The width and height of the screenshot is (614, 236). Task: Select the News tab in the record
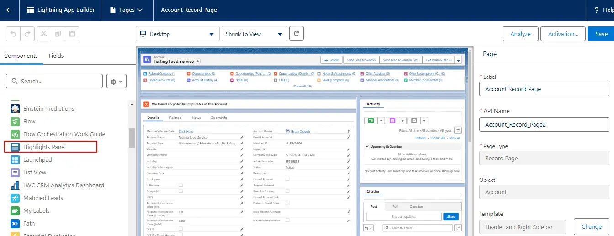coord(196,118)
